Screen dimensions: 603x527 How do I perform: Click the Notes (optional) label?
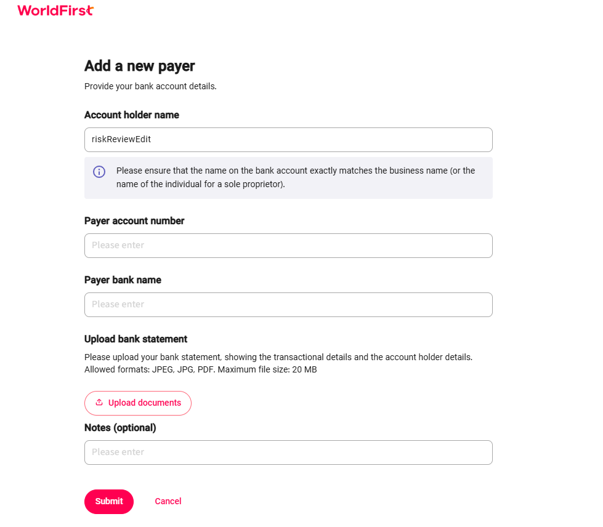[x=120, y=428]
